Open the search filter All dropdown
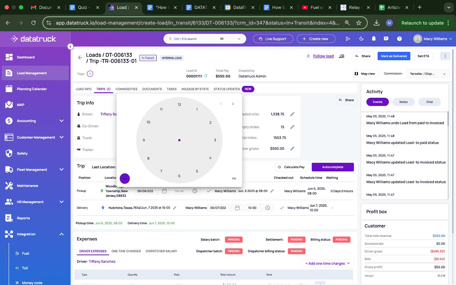 [230, 39]
